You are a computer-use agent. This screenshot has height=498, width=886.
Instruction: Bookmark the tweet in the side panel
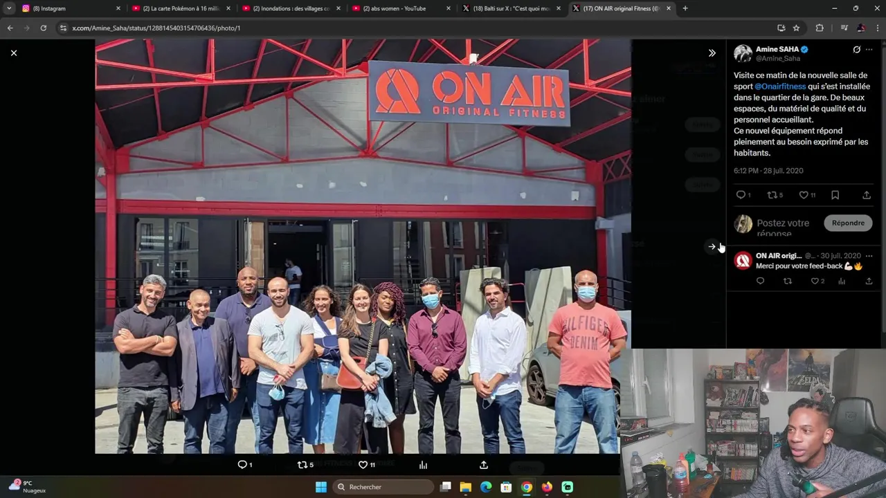click(835, 195)
